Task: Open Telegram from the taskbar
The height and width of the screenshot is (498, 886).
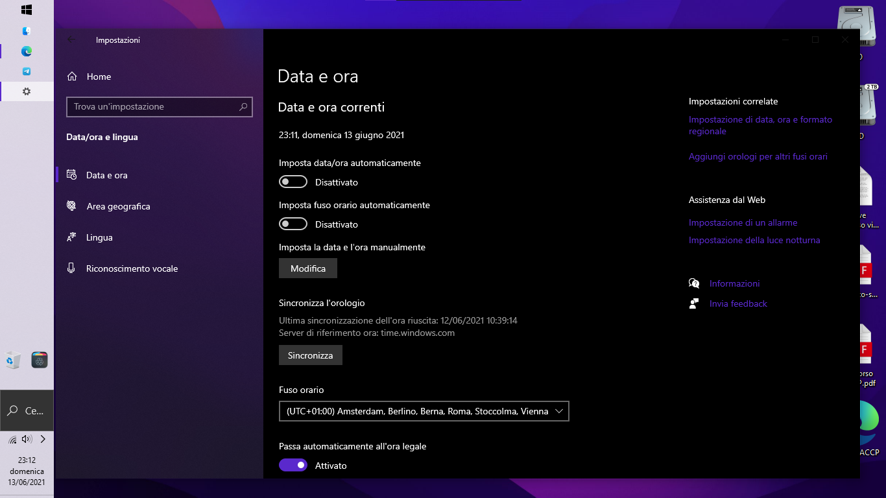Action: click(27, 70)
